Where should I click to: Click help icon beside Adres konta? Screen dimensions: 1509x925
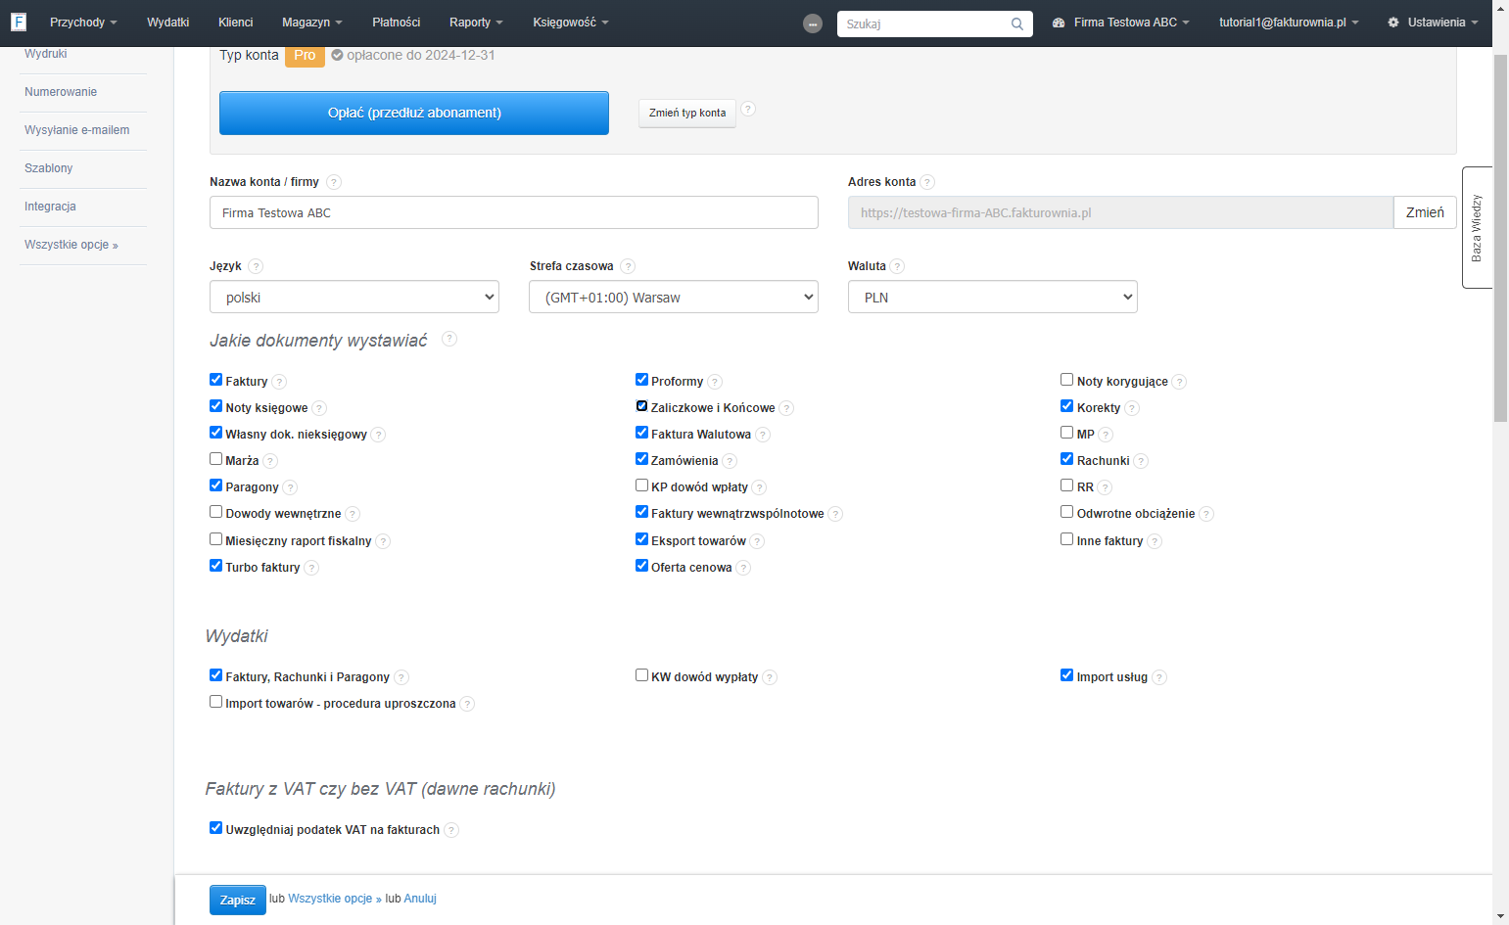pyautogui.click(x=927, y=182)
